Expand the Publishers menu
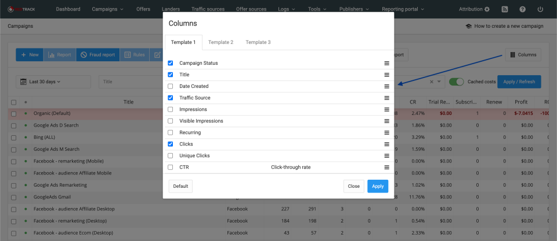The width and height of the screenshot is (557, 241). click(354, 9)
